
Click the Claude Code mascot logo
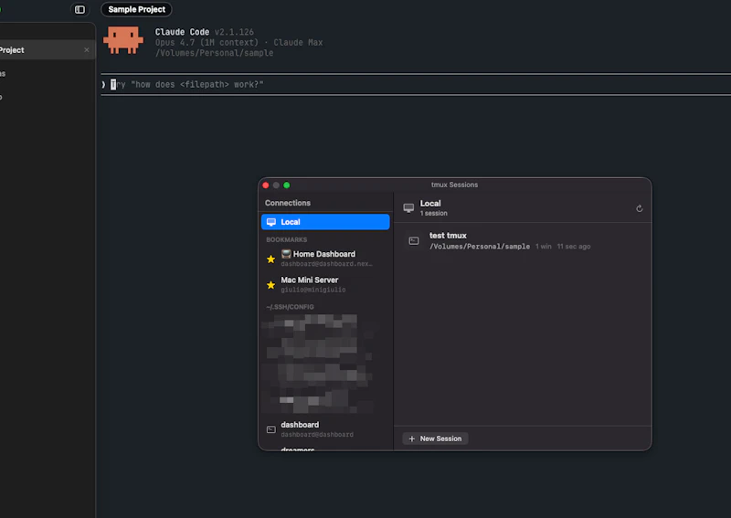pos(123,40)
